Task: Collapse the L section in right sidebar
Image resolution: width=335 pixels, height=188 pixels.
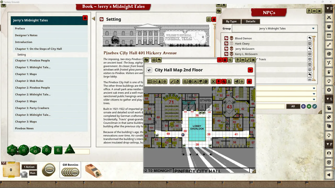Action: pos(329,99)
